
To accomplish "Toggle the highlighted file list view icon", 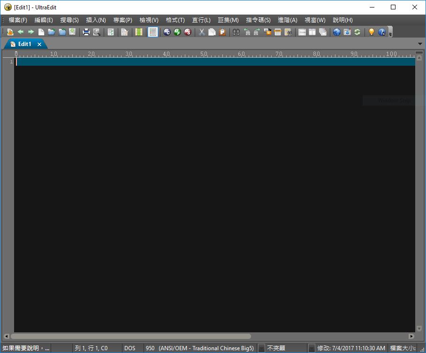I will 152,32.
